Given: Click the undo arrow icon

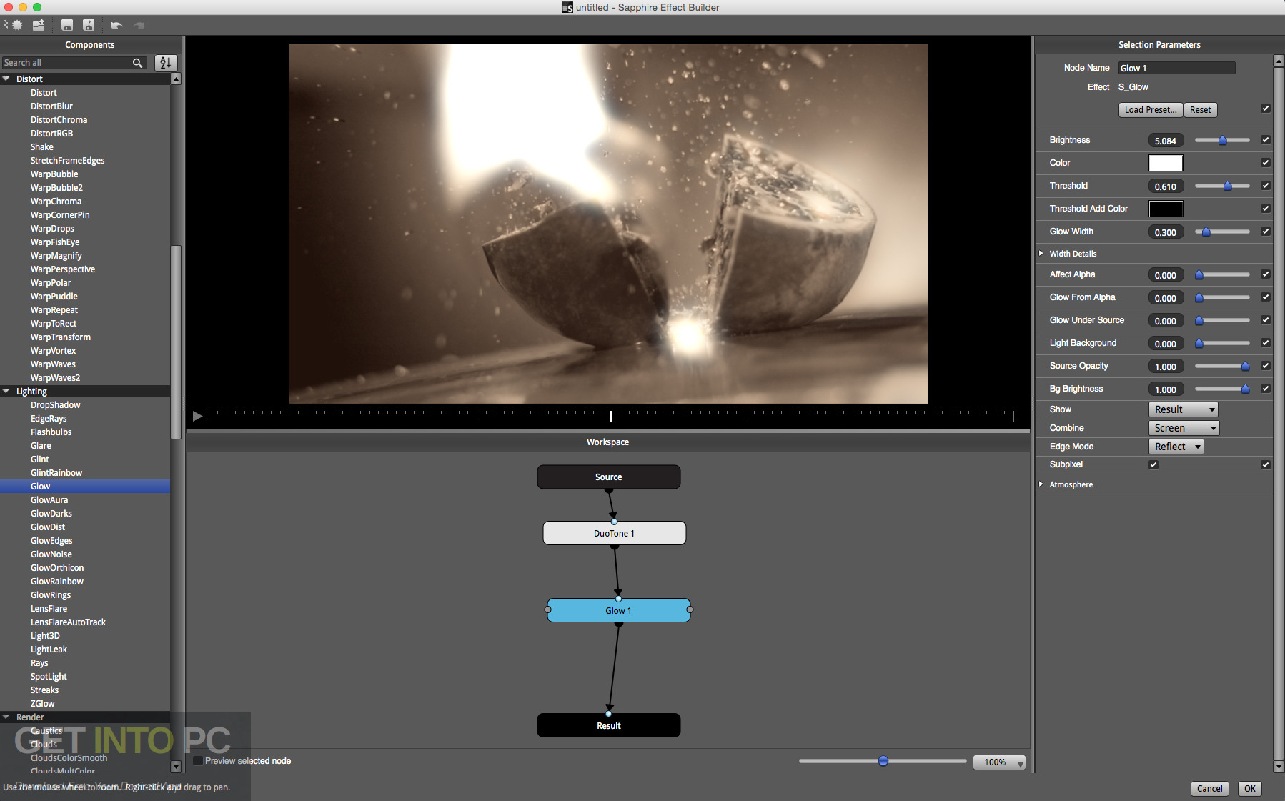Looking at the screenshot, I should (x=116, y=25).
